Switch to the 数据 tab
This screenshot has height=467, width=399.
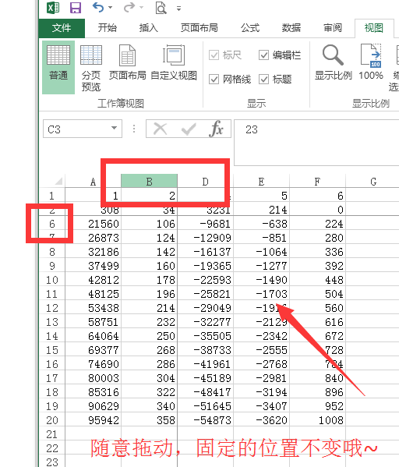click(291, 28)
